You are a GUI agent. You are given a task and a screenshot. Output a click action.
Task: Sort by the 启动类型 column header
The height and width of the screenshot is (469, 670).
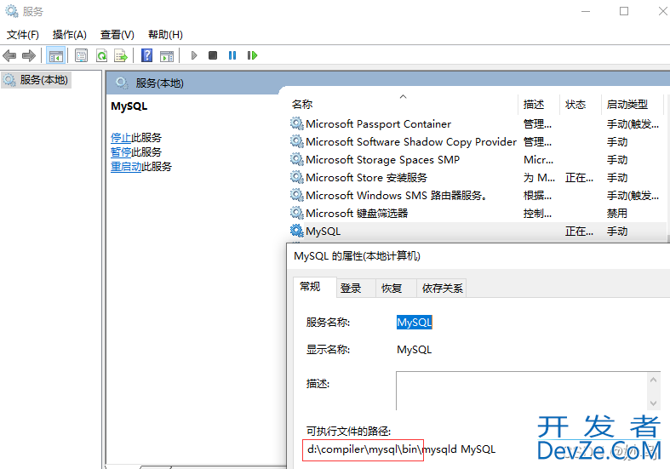pyautogui.click(x=632, y=104)
